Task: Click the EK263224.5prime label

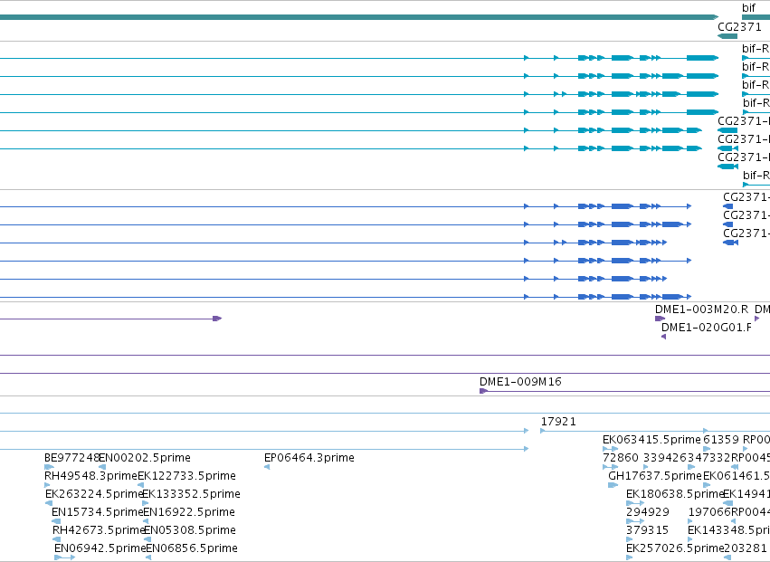Action: tap(94, 494)
